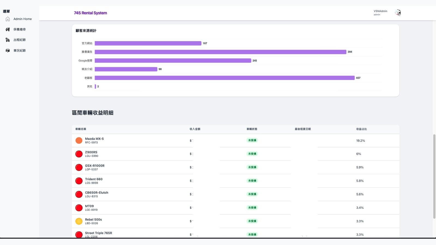Viewport: 436px width, 245px height.
Task: Click the 745 Rental System title link
Action: click(x=90, y=13)
